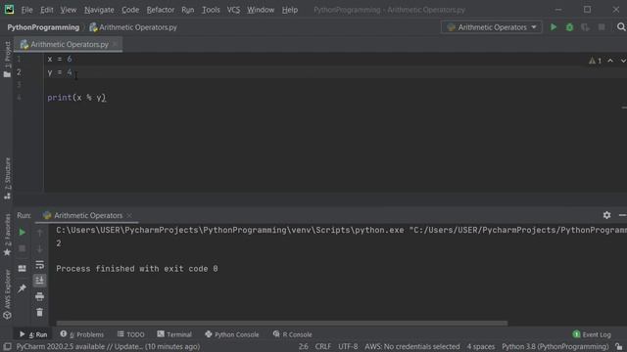Click Arithmetic Operators.py breadcrumb
This screenshot has height=352, width=627.
[x=133, y=27]
